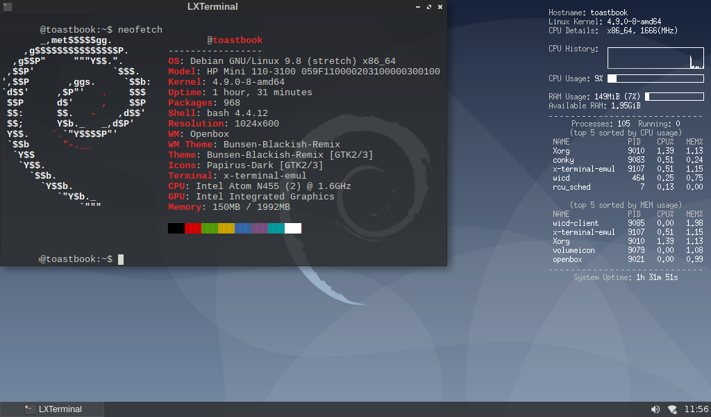Click the 'CPU: Intel Atom N455' line
This screenshot has height=417, width=711.
(260, 186)
